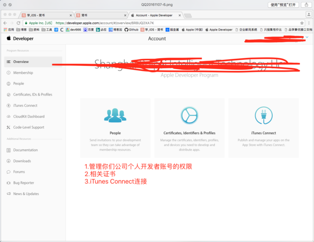Open the 企业邮局系统 bookmark
314x242 pixels.
point(246,30)
